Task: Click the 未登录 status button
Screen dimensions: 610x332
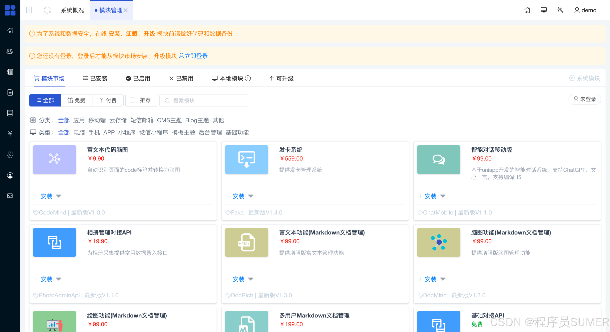Action: pos(585,99)
